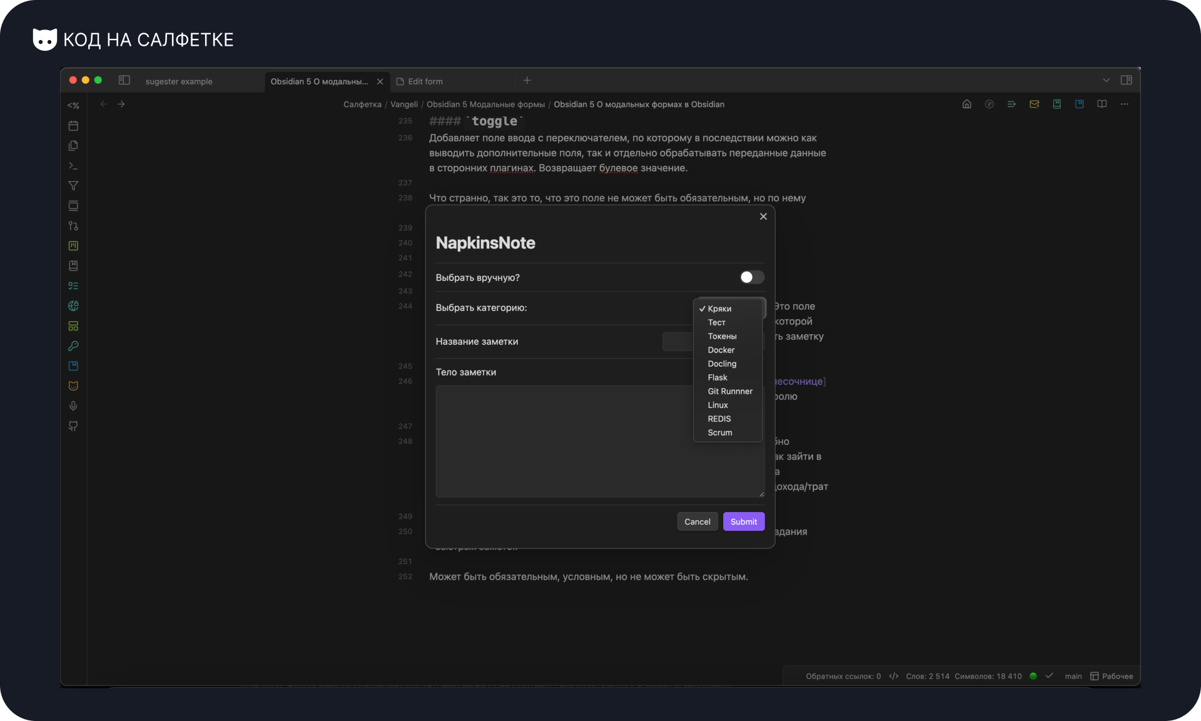Screen dimensions: 1201x721
Task: Open the 'Рабочее' workspace status item
Action: tap(1112, 677)
